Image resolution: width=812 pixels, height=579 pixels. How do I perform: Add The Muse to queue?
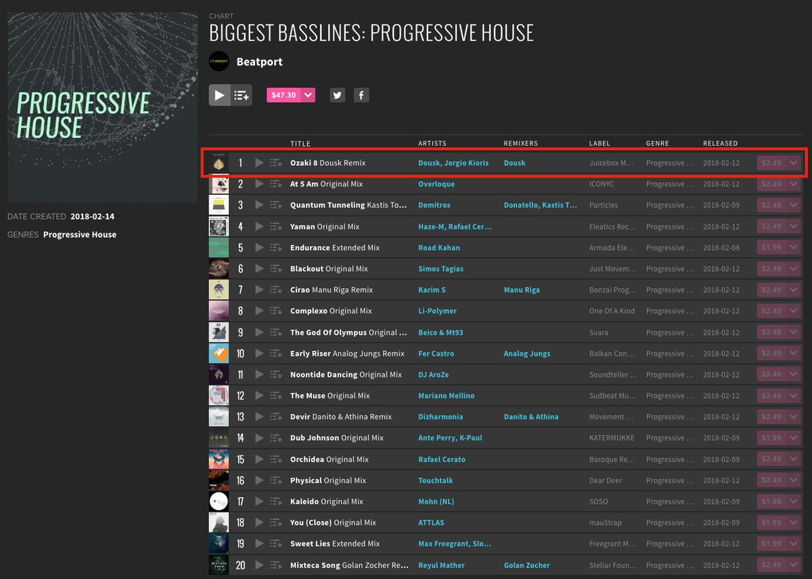coord(275,396)
